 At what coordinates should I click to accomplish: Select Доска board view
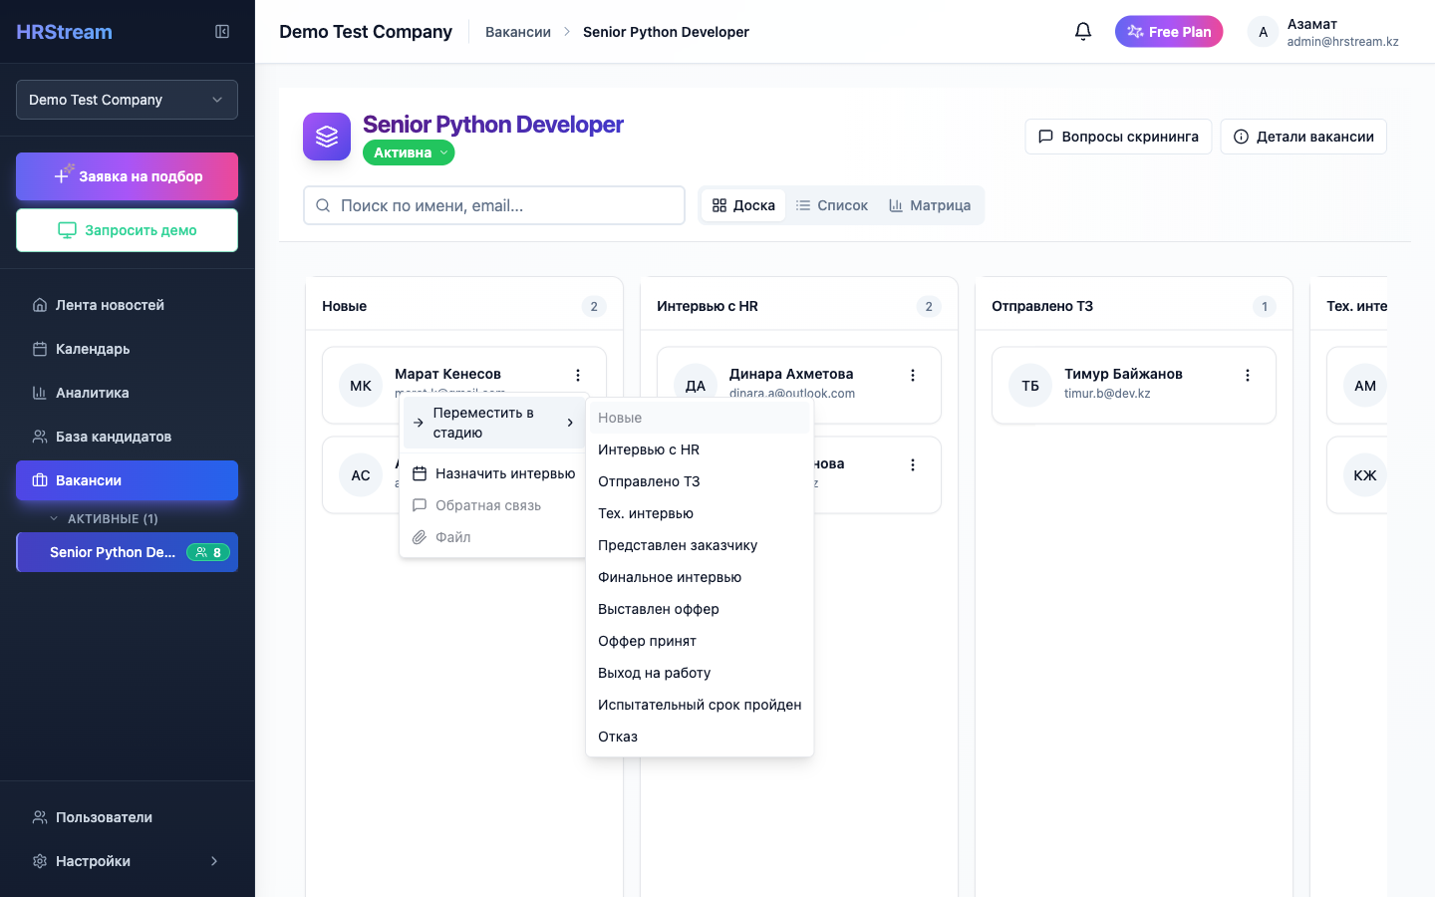pos(743,205)
